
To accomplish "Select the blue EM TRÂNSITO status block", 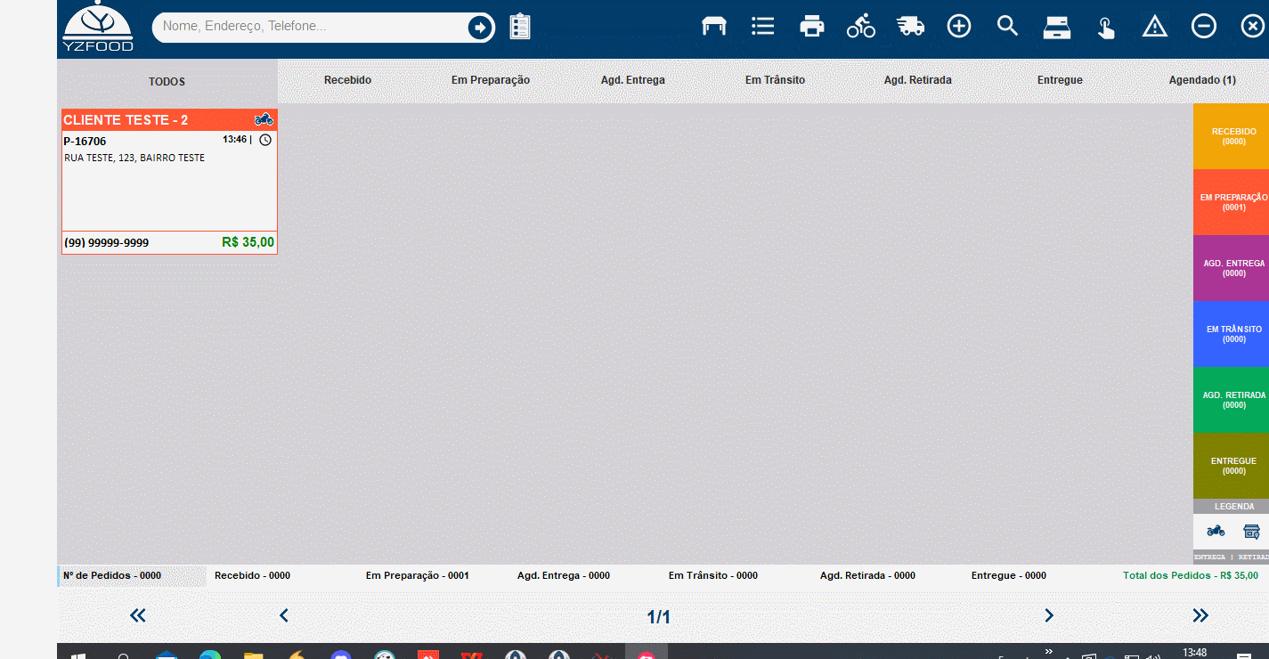I will coord(1232,334).
